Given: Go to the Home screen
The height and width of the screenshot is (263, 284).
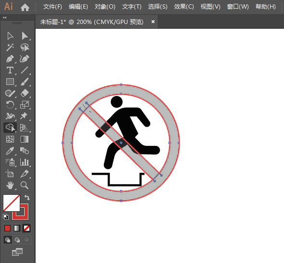Looking at the screenshot, I should tap(25, 7).
